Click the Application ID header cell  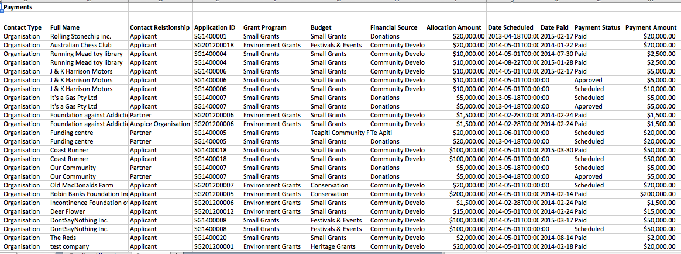click(215, 27)
